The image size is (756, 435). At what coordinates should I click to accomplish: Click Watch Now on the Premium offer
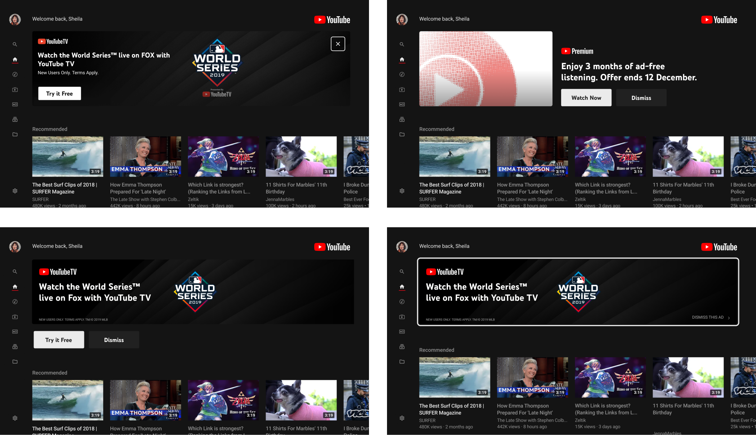(x=586, y=98)
